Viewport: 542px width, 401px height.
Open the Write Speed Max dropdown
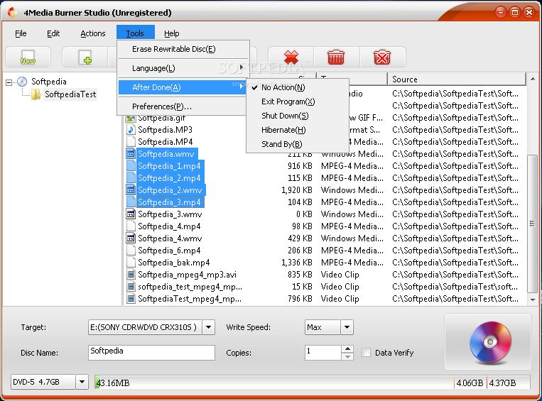[x=347, y=327]
